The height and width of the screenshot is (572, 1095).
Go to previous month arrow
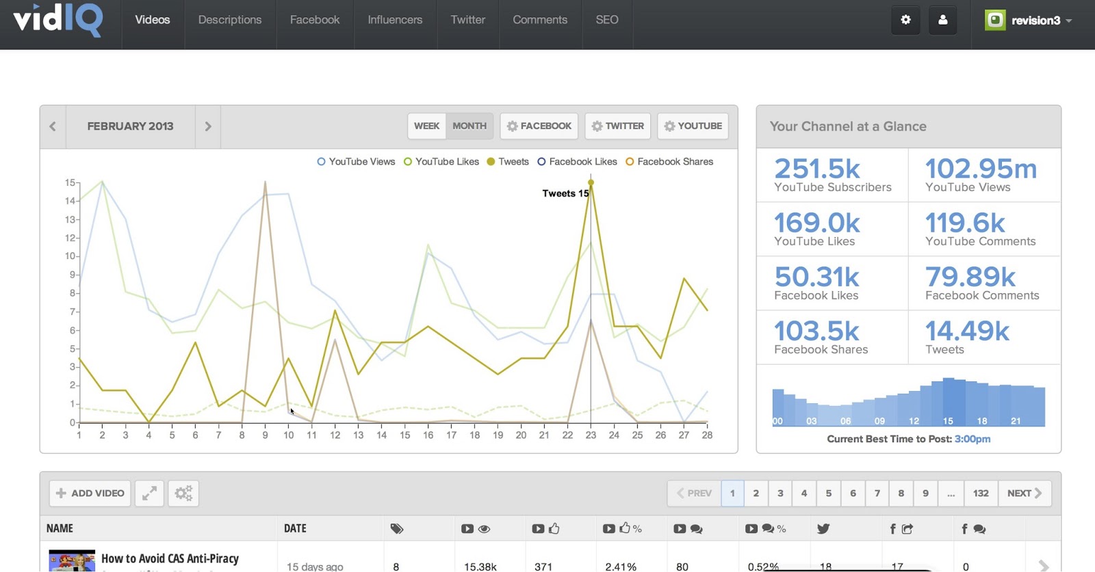tap(53, 126)
